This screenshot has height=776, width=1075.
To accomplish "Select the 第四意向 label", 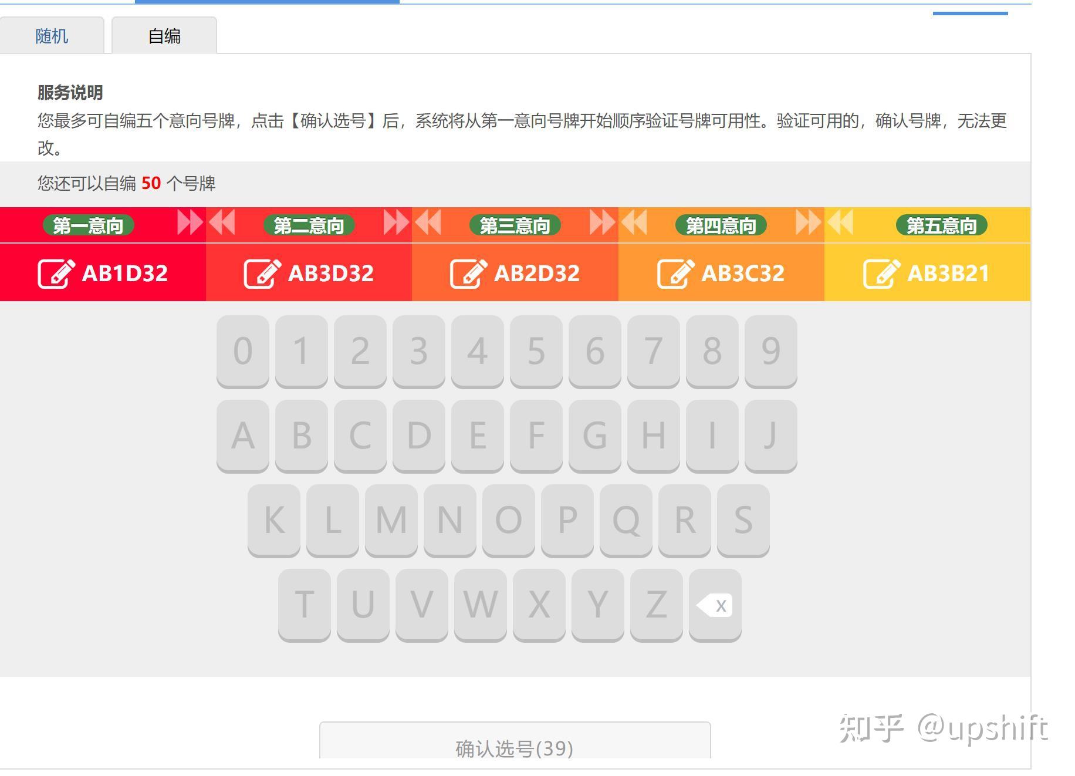I will (x=721, y=225).
